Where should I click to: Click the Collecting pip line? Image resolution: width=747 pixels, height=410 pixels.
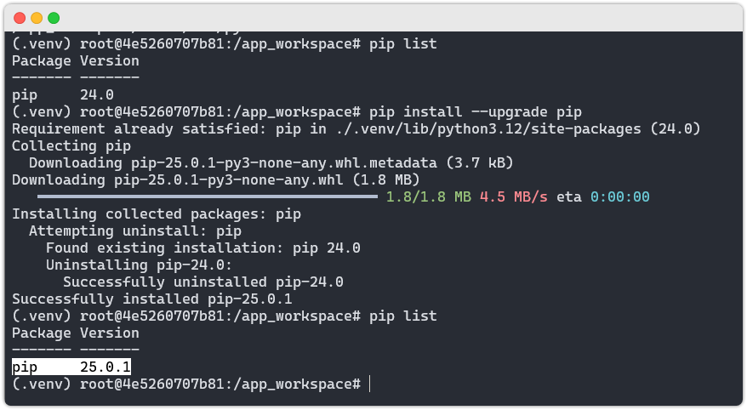click(71, 145)
